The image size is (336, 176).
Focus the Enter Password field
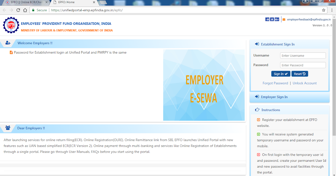(x=303, y=65)
